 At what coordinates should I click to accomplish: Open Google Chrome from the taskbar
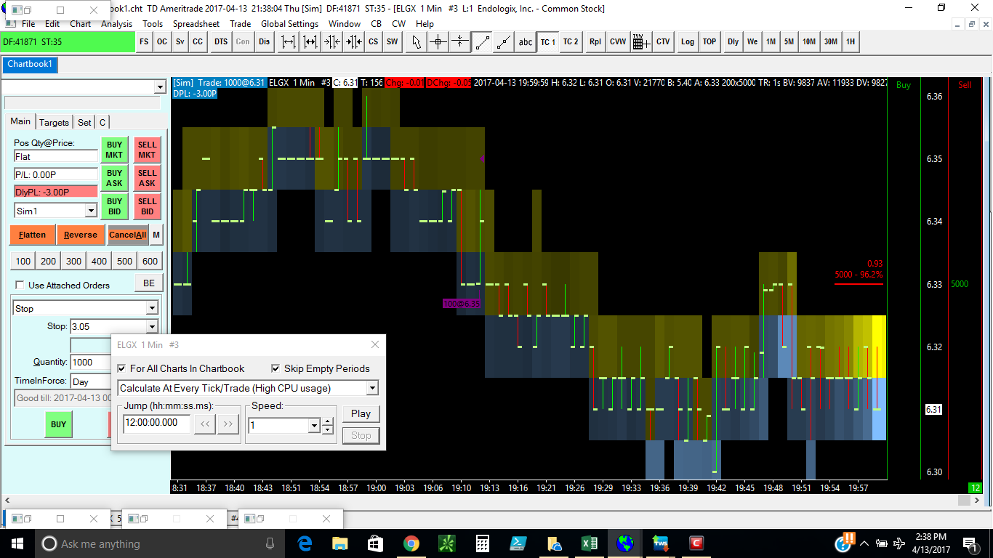(x=411, y=543)
